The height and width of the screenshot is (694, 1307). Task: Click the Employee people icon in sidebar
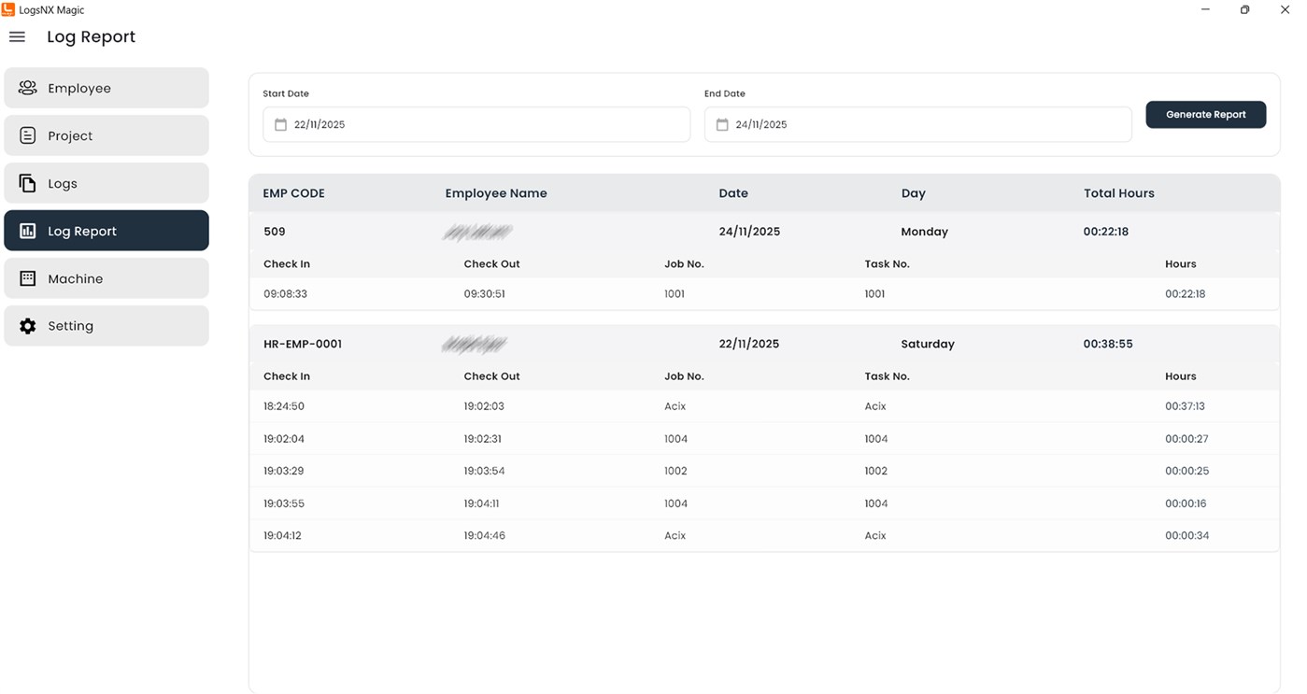pos(28,88)
